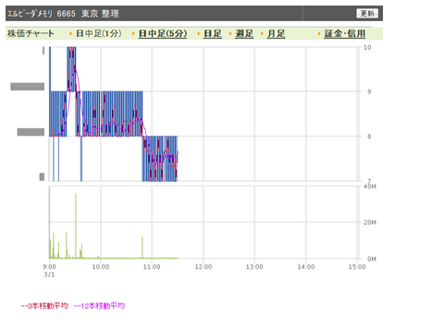This screenshot has width=444, height=334.
Task: Click the gray price-volume bar beside price 8
Action: pos(31,132)
